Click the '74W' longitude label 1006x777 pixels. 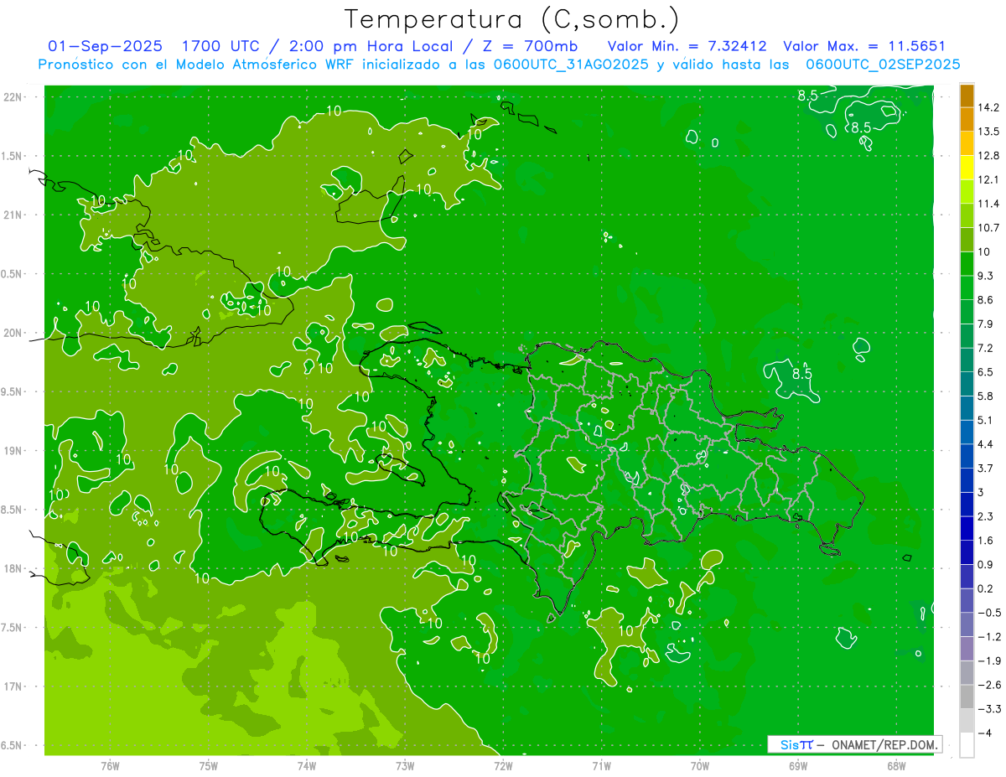tap(307, 765)
